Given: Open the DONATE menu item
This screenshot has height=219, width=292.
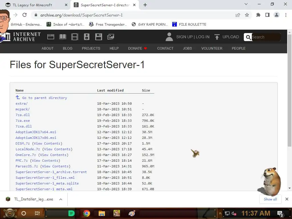Looking at the screenshot, I should click(138, 48).
